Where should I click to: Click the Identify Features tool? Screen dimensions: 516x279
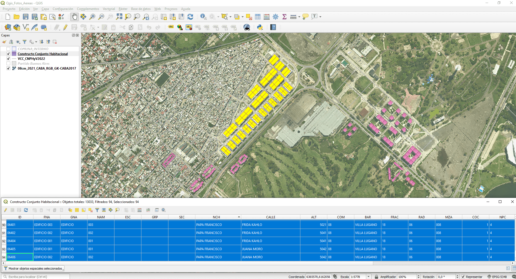[x=203, y=17]
